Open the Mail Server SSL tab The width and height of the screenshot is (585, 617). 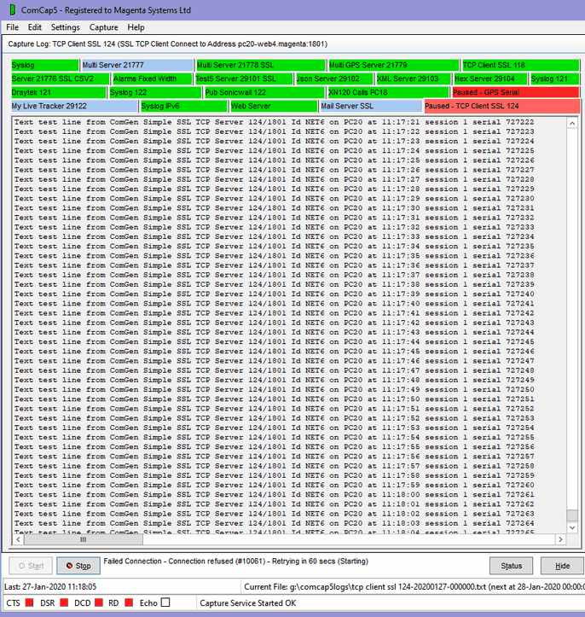click(370, 106)
